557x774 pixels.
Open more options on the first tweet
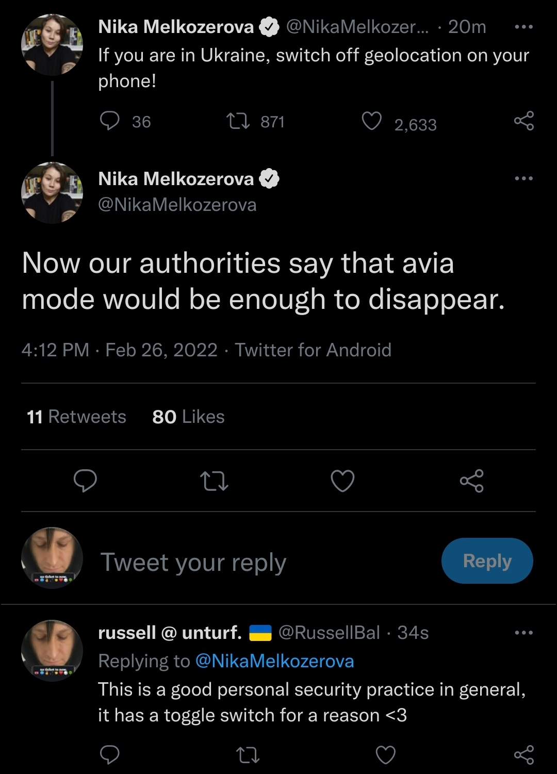click(x=523, y=27)
